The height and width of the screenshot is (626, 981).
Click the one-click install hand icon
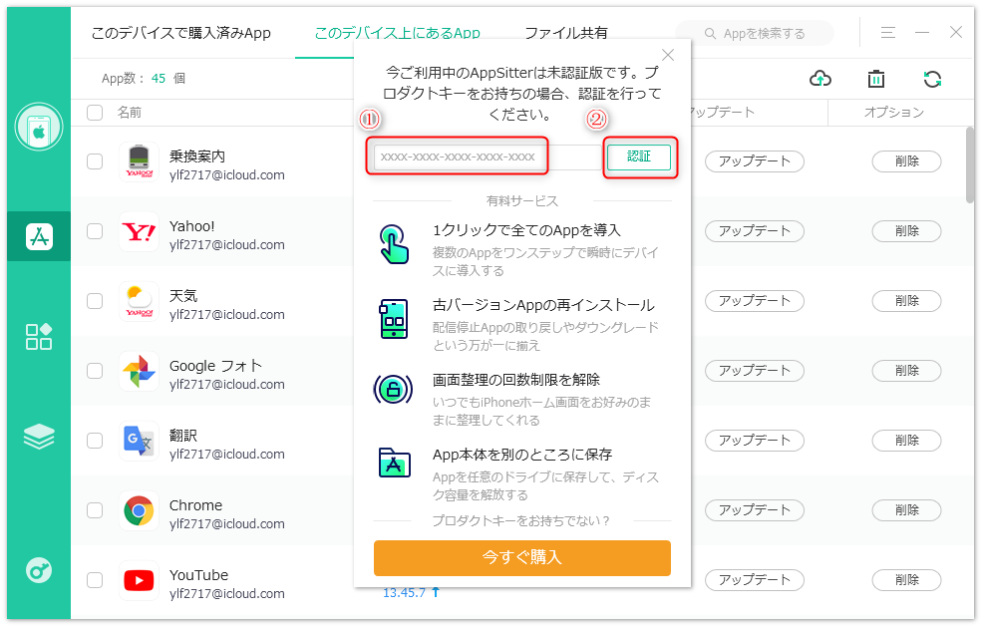tap(394, 244)
